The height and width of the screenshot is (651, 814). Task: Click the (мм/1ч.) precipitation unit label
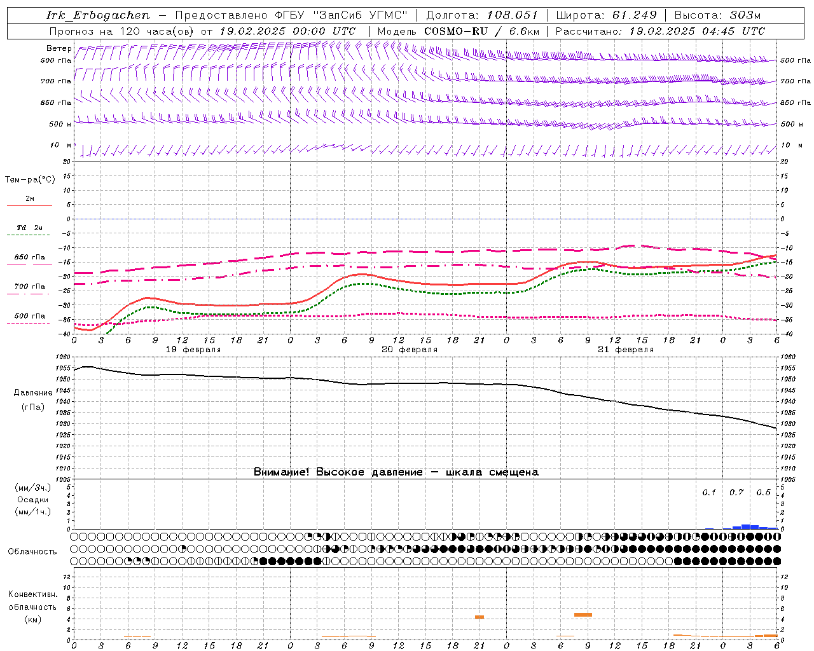click(x=32, y=512)
